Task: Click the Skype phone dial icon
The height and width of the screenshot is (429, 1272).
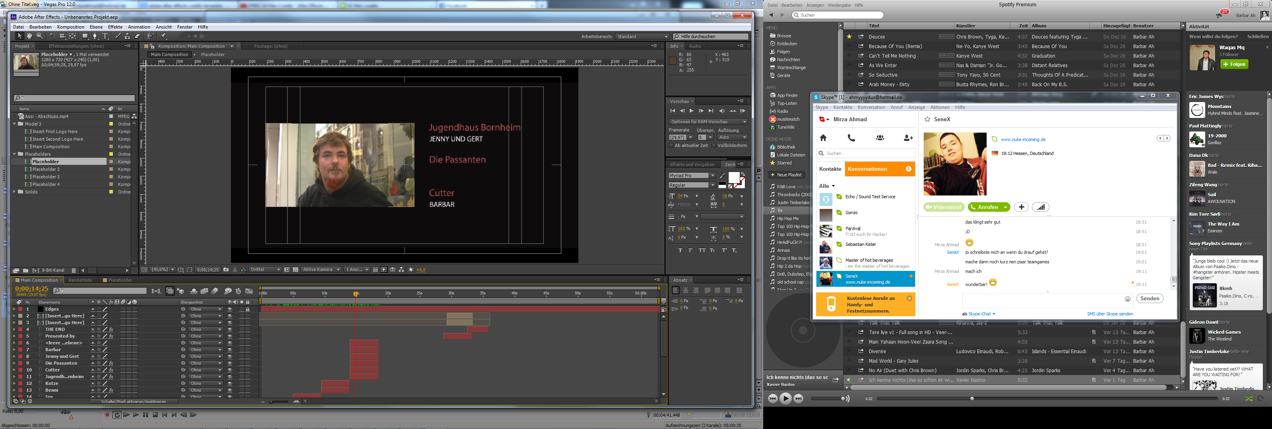Action: pyautogui.click(x=851, y=138)
